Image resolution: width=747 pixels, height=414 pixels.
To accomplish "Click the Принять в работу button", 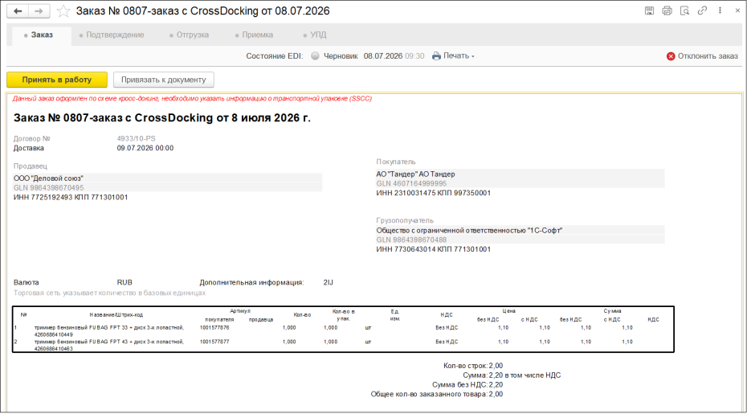I will click(57, 80).
